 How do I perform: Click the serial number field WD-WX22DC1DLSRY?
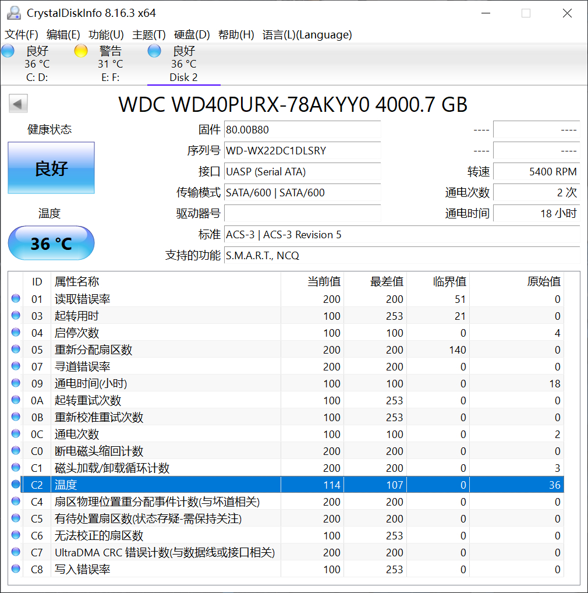302,150
